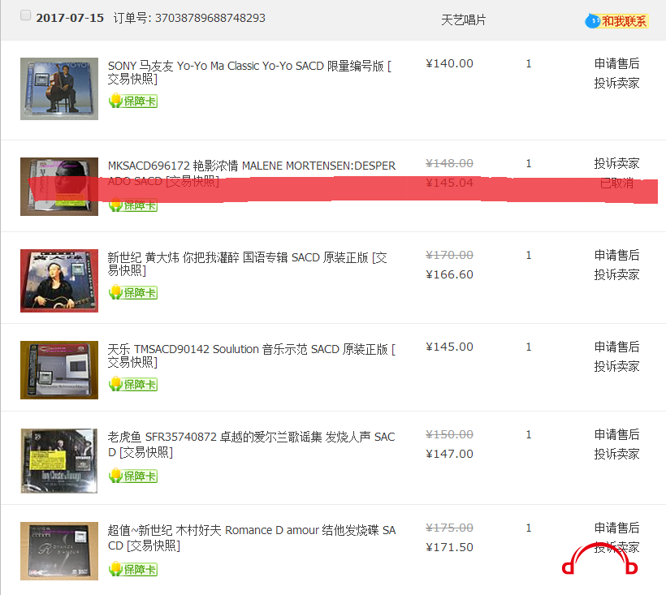The width and height of the screenshot is (666, 595).
Task: Open the 保障卡 badge under the Yo-Yo Ma SACD
Action: 133,101
